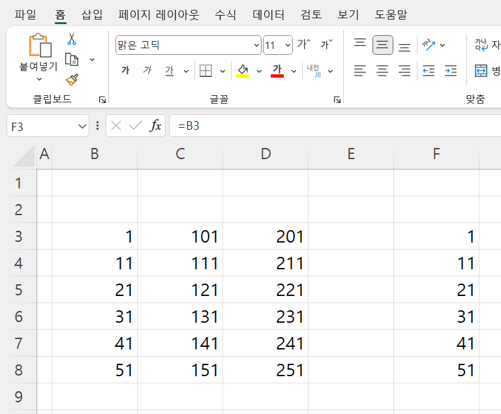Select column C header
The image size is (501, 414).
(180, 155)
